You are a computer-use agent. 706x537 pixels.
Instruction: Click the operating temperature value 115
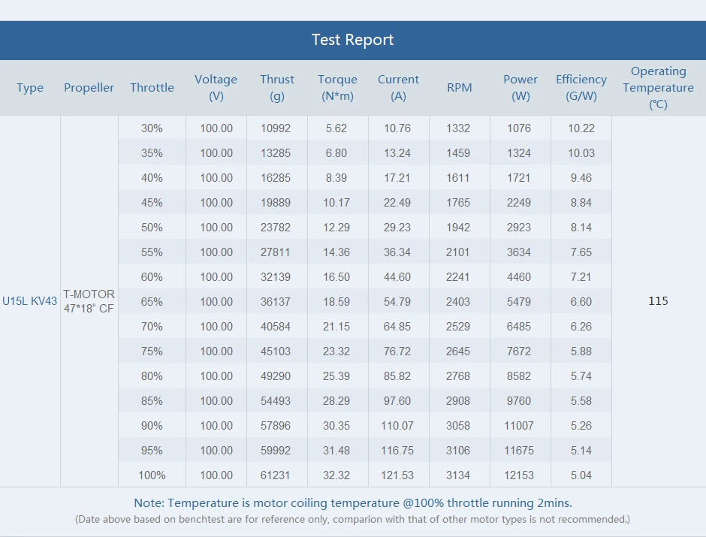click(x=658, y=301)
